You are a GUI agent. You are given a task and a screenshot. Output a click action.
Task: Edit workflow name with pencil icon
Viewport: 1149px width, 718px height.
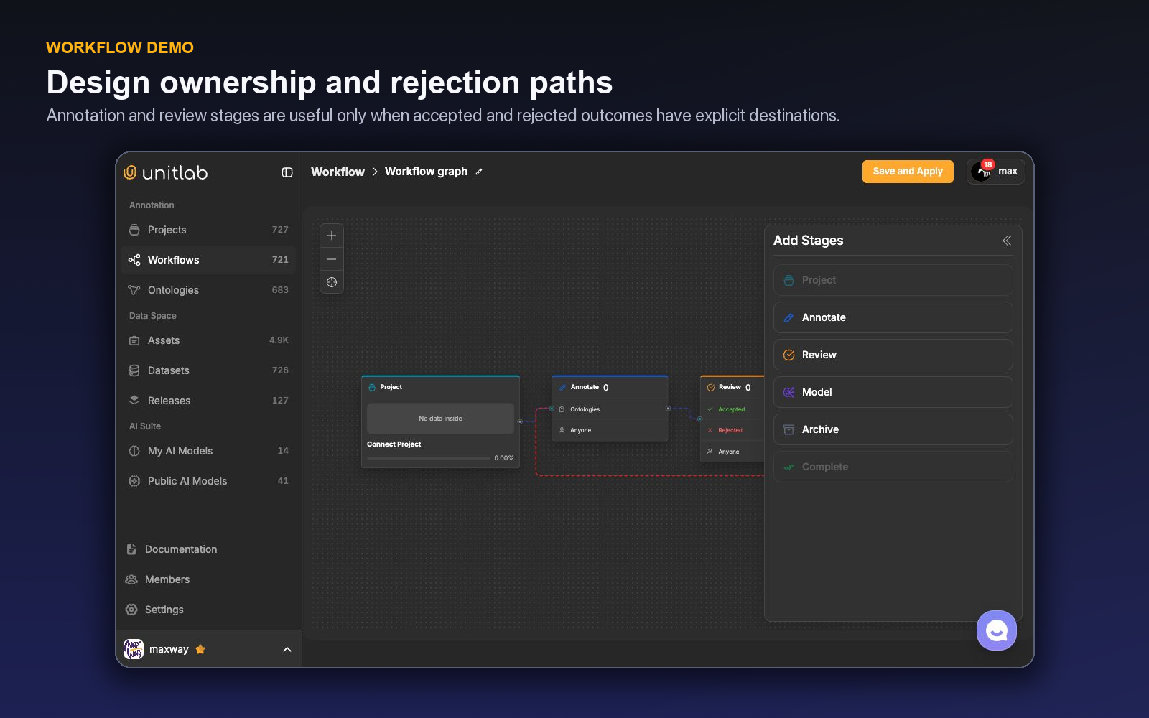(479, 172)
